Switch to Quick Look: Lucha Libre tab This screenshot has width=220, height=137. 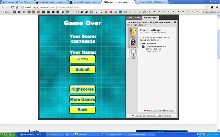pos(51,2)
